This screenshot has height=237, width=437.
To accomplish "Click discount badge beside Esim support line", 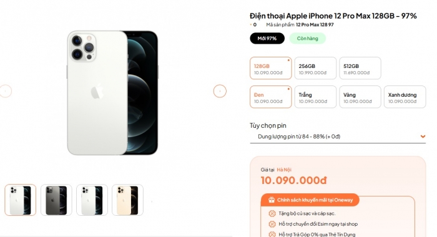I will point(272,224).
